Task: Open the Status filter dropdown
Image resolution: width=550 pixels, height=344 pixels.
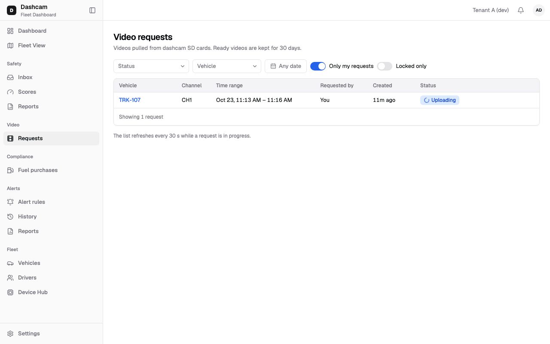Action: (x=151, y=66)
